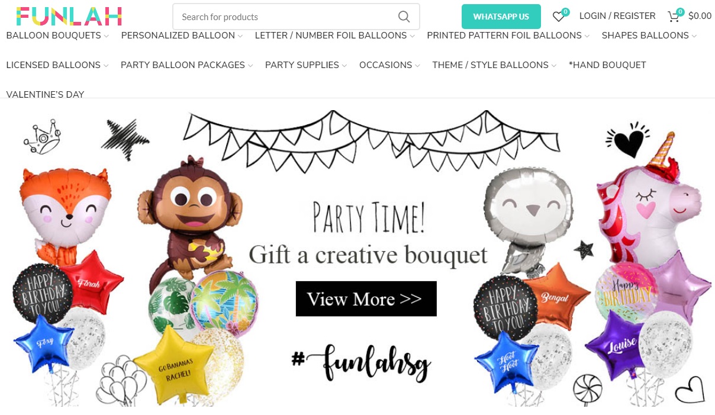Open Letter / Number Foil Balloons menu
The image size is (715, 415).
(331, 36)
